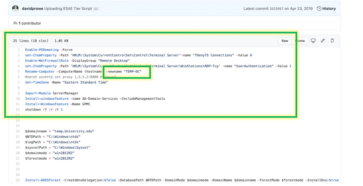This screenshot has width=363, height=186.
Task: Select the "25 lines (18 sloc)" text
Action: [x=31, y=41]
